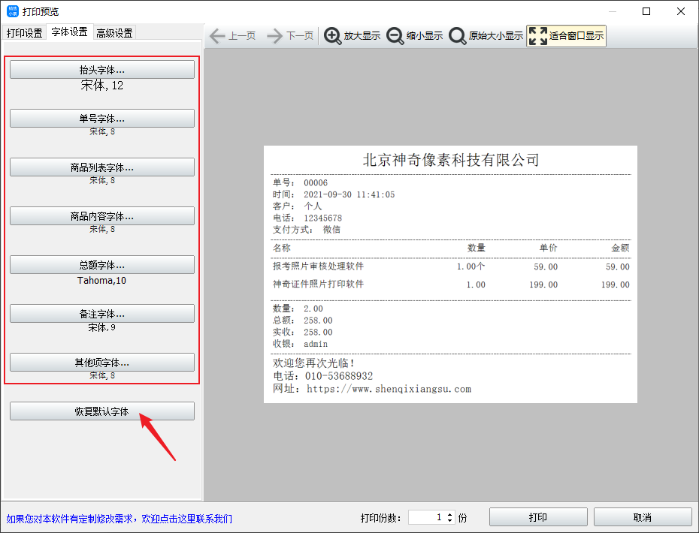
Task: Click the 适合窗口显示 toolbar label
Action: point(576,35)
